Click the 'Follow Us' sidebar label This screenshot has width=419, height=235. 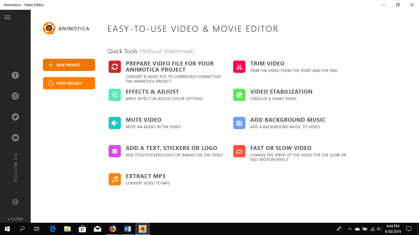pyautogui.click(x=16, y=168)
